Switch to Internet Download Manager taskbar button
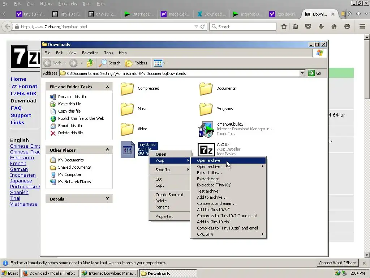 point(109,273)
